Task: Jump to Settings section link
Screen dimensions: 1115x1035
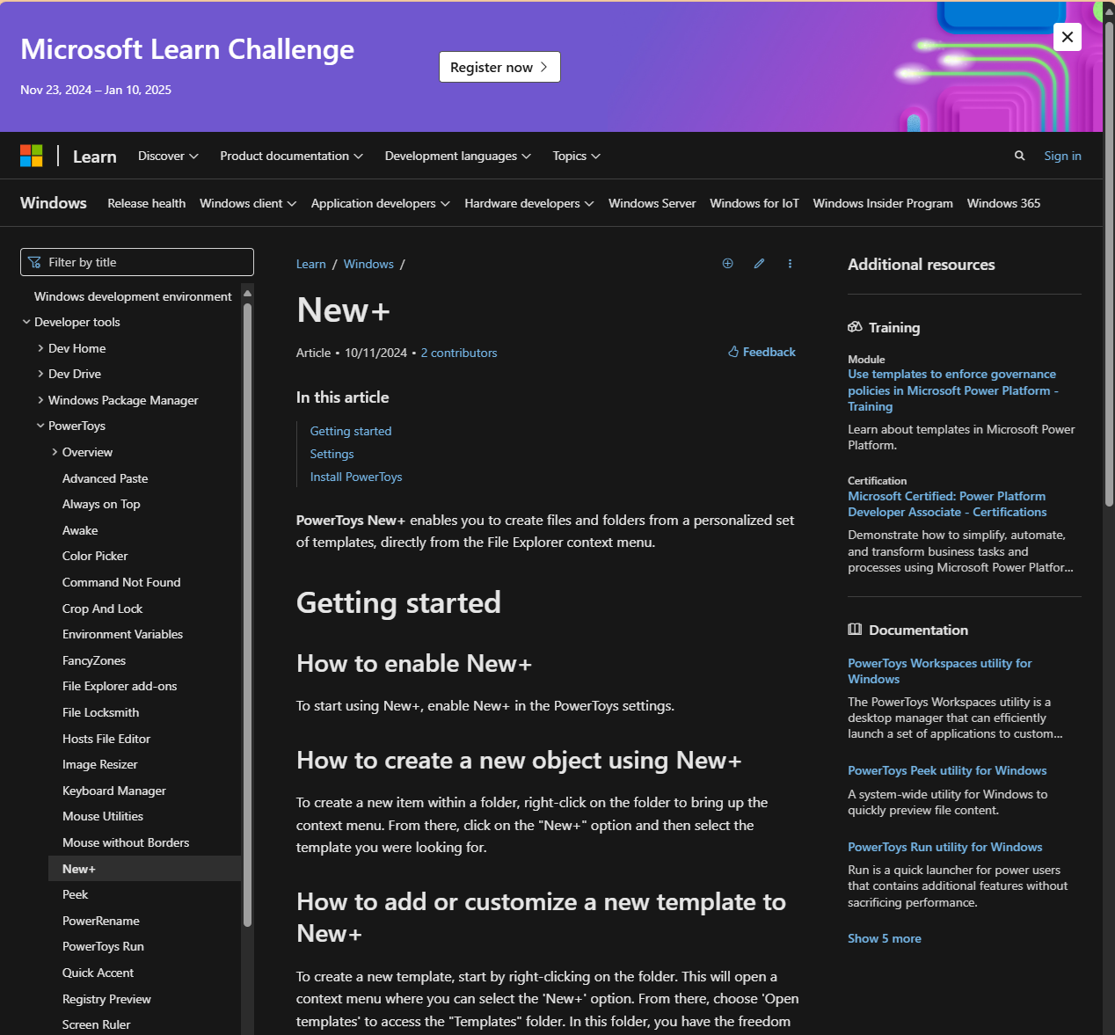Action: (332, 454)
